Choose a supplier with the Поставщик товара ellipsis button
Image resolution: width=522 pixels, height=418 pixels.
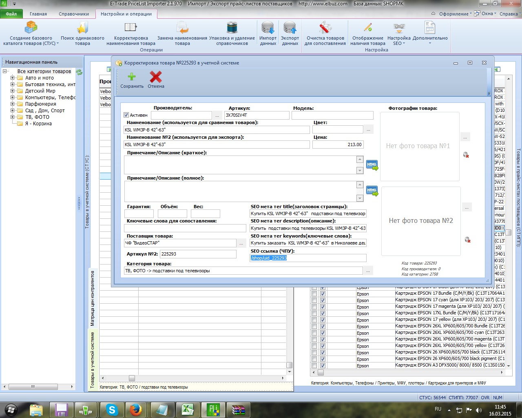(x=241, y=243)
